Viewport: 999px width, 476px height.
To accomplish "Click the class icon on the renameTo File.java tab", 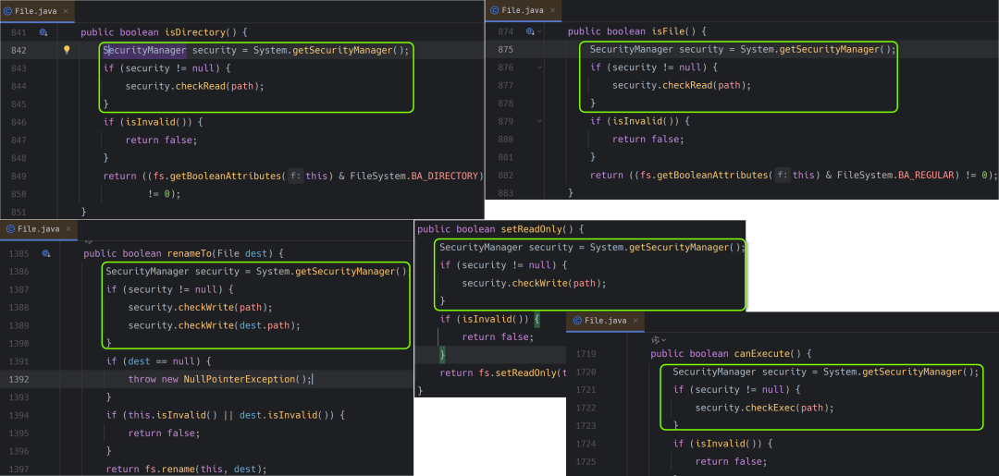I will (x=9, y=229).
